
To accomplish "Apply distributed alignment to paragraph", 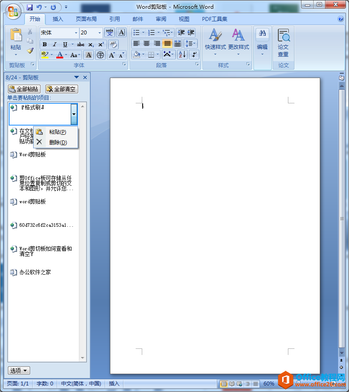I will pos(178,44).
